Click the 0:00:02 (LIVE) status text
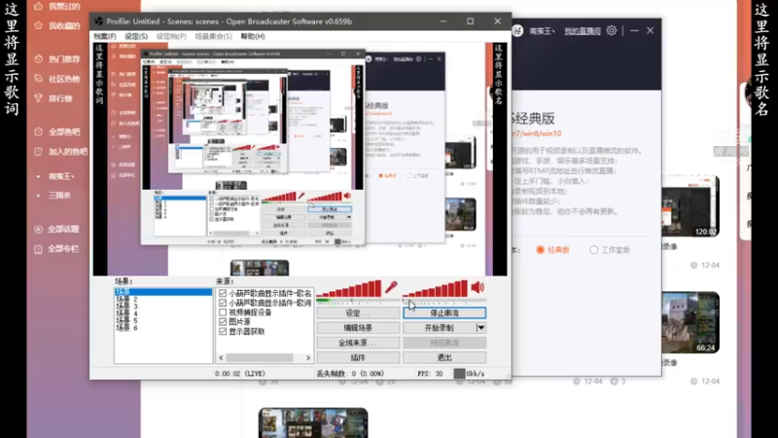 (240, 374)
